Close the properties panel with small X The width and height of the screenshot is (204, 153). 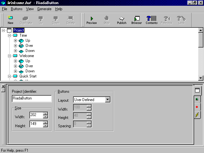3,86
